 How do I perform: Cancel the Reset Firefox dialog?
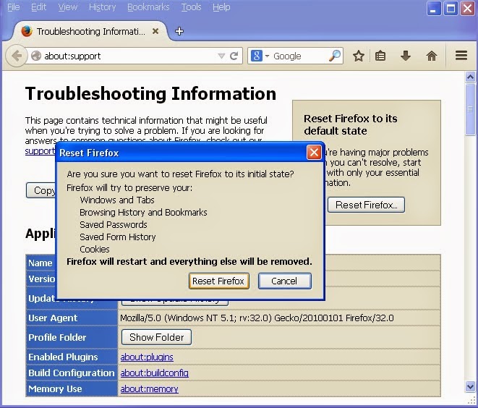285,281
